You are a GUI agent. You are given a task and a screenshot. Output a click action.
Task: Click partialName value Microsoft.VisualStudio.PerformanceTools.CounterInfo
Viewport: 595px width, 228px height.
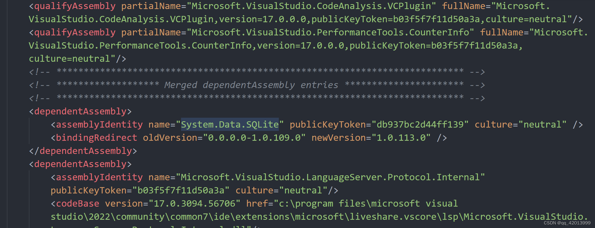330,32
